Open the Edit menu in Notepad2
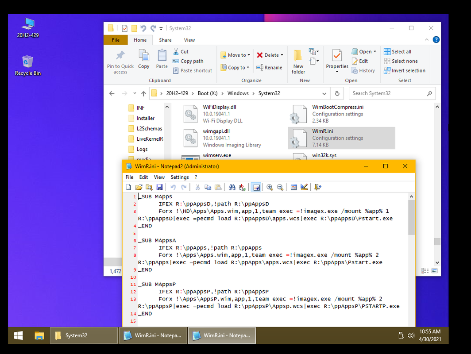 [x=143, y=177]
